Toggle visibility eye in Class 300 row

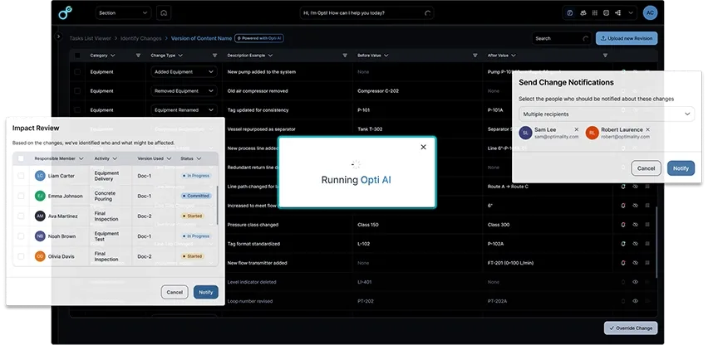(636, 225)
